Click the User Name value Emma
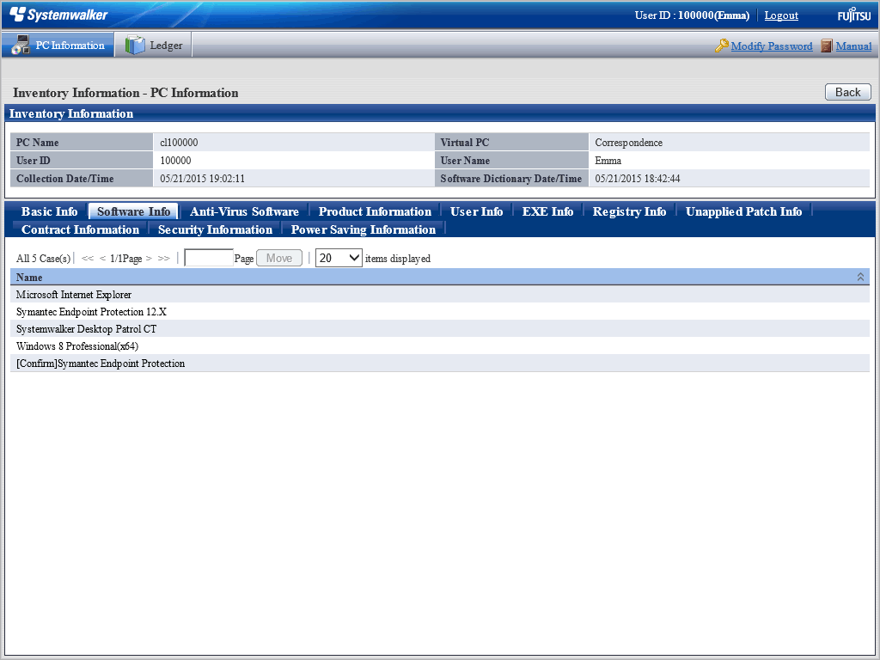 pyautogui.click(x=608, y=161)
